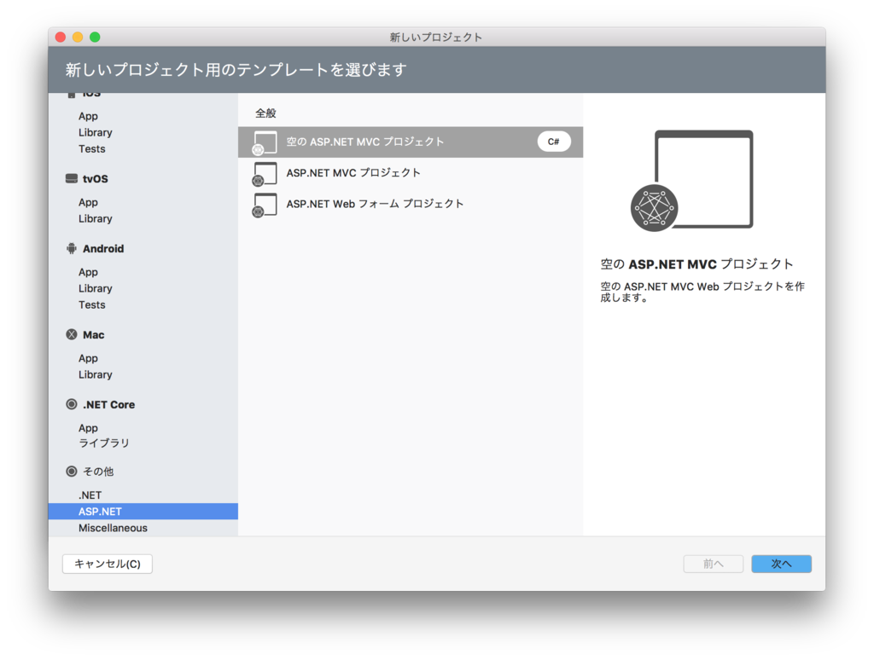
Task: Click the tvOS heading label
Action: click(96, 179)
